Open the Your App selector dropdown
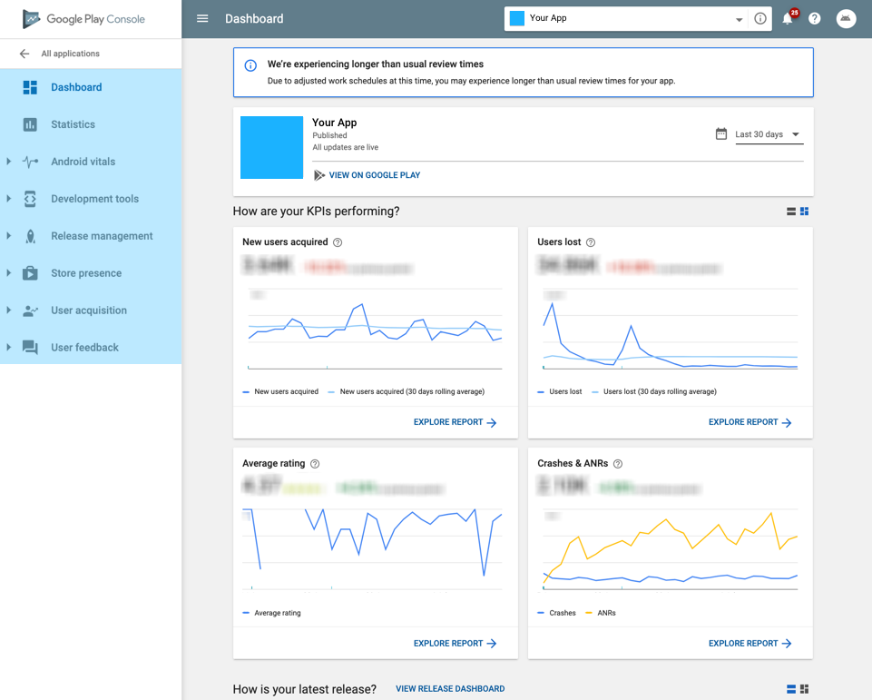 (x=625, y=18)
